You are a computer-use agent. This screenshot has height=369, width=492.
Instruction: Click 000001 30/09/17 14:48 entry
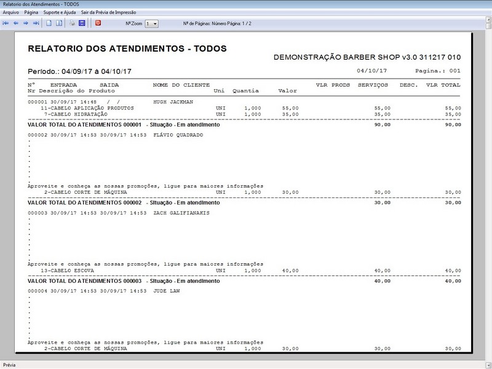(62, 102)
